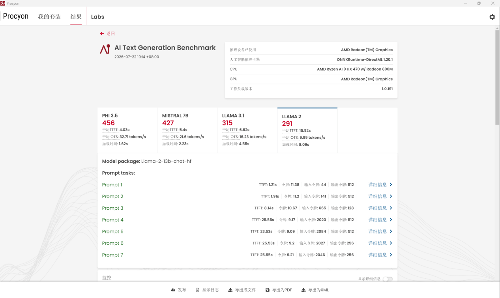Switch to the Labs tab
500x298 pixels.
[97, 17]
